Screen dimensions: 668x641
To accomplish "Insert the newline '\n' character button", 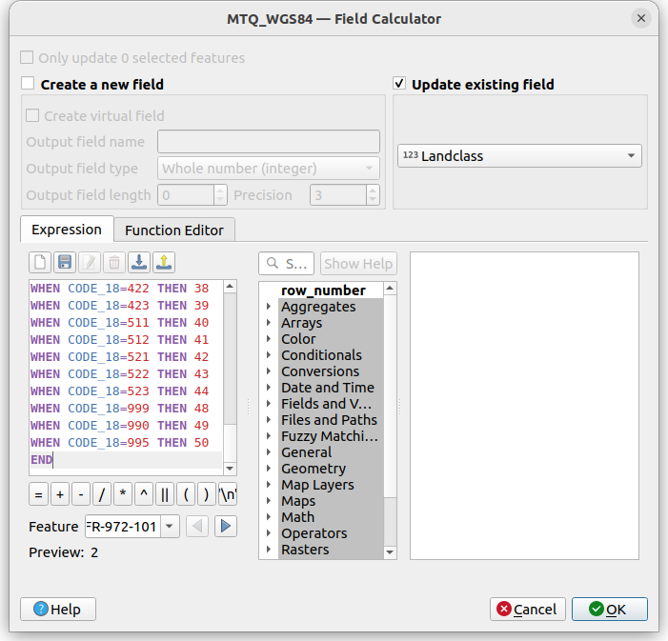I will (x=228, y=494).
